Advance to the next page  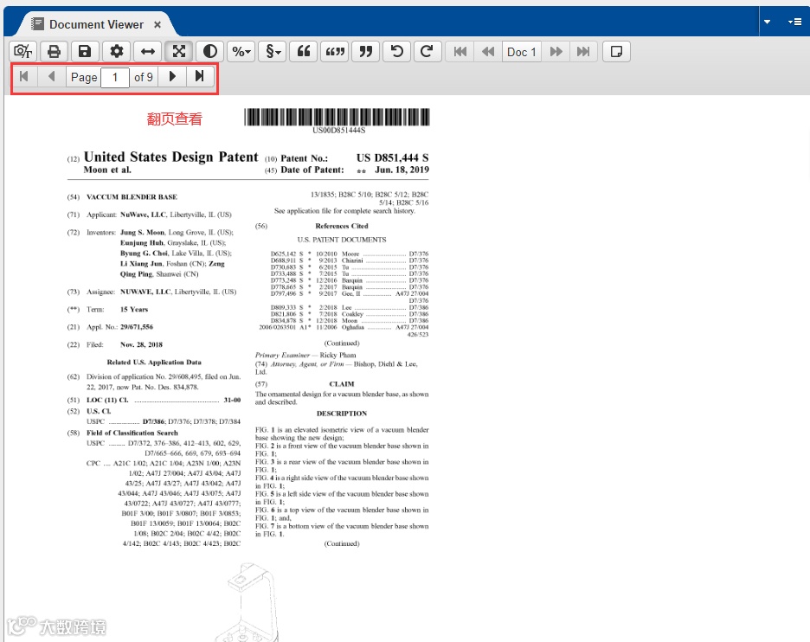pyautogui.click(x=172, y=77)
